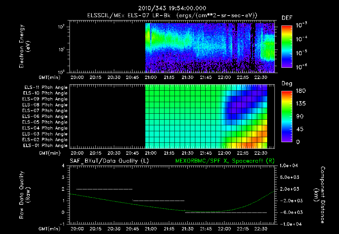339x234 pixels.
Task: Click the Raw Data Quality (Raw) axis label
Action: 24,195
